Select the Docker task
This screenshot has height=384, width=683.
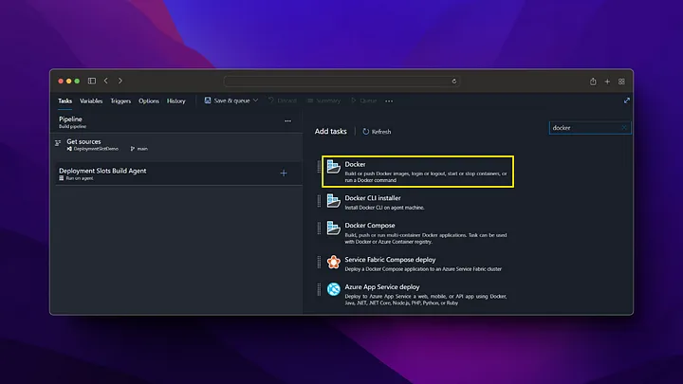click(x=417, y=172)
